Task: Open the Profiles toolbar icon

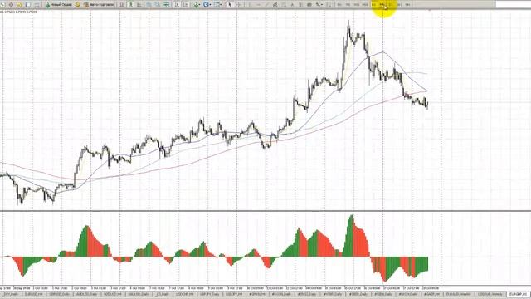Action: click(x=11, y=5)
